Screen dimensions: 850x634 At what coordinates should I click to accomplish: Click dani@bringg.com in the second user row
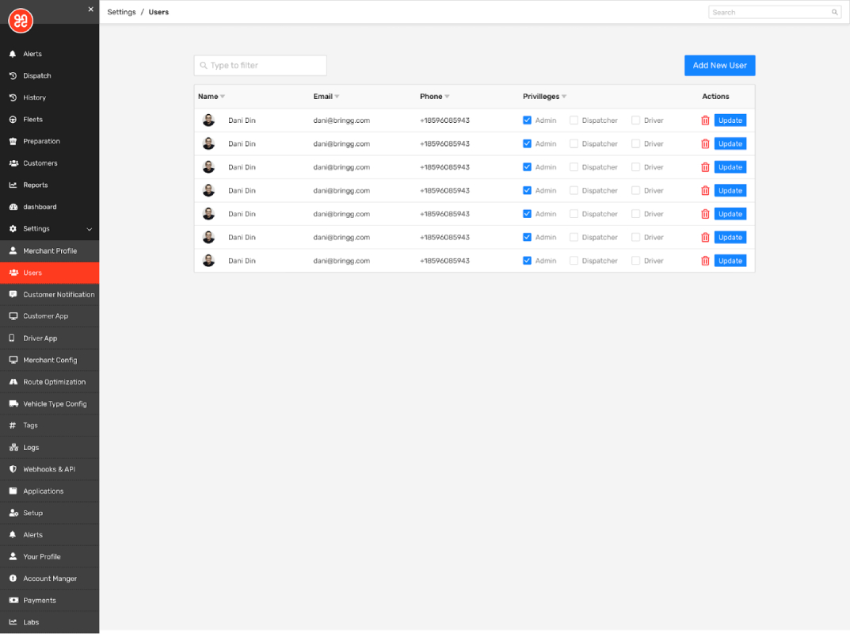(x=341, y=143)
